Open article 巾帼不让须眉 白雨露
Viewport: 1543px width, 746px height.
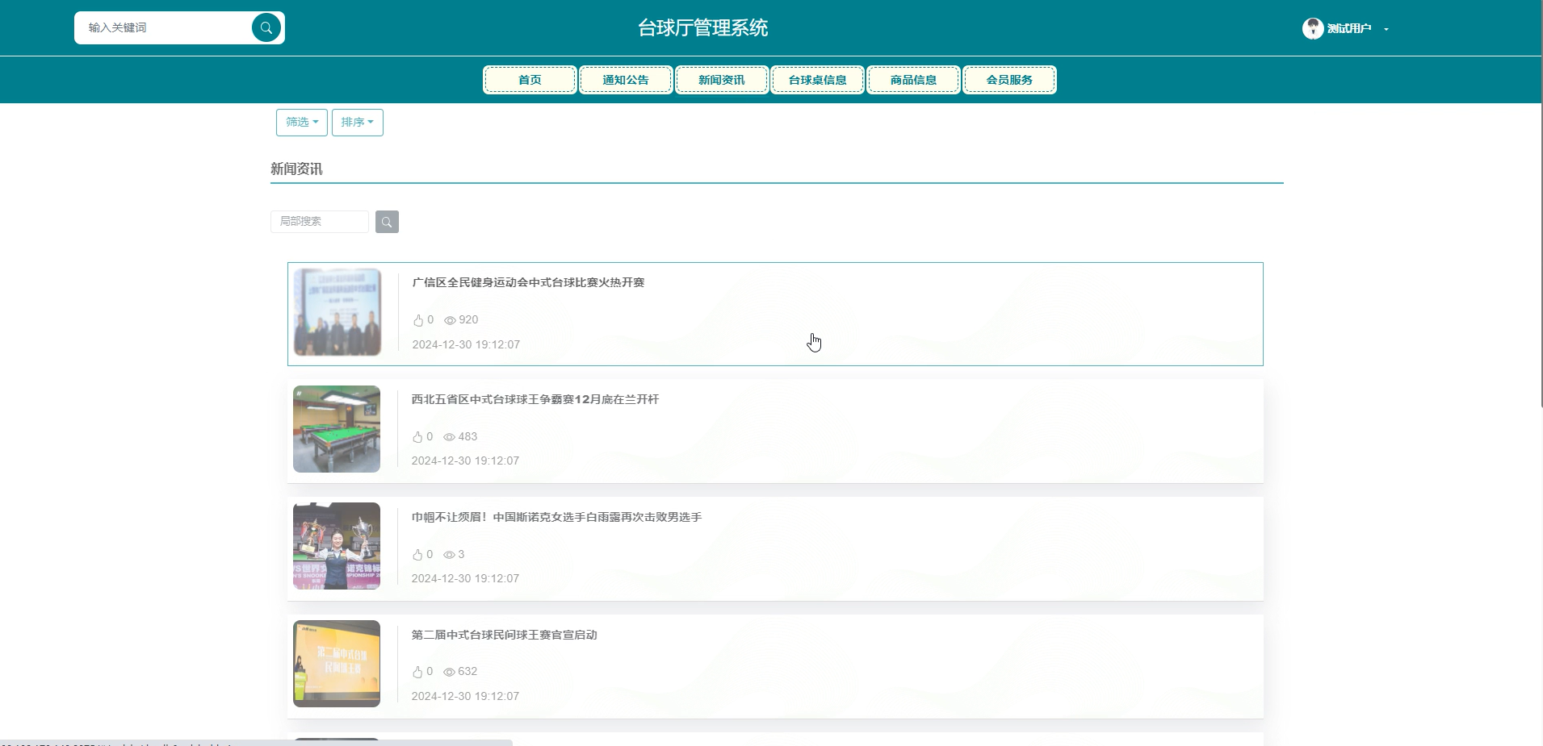556,517
